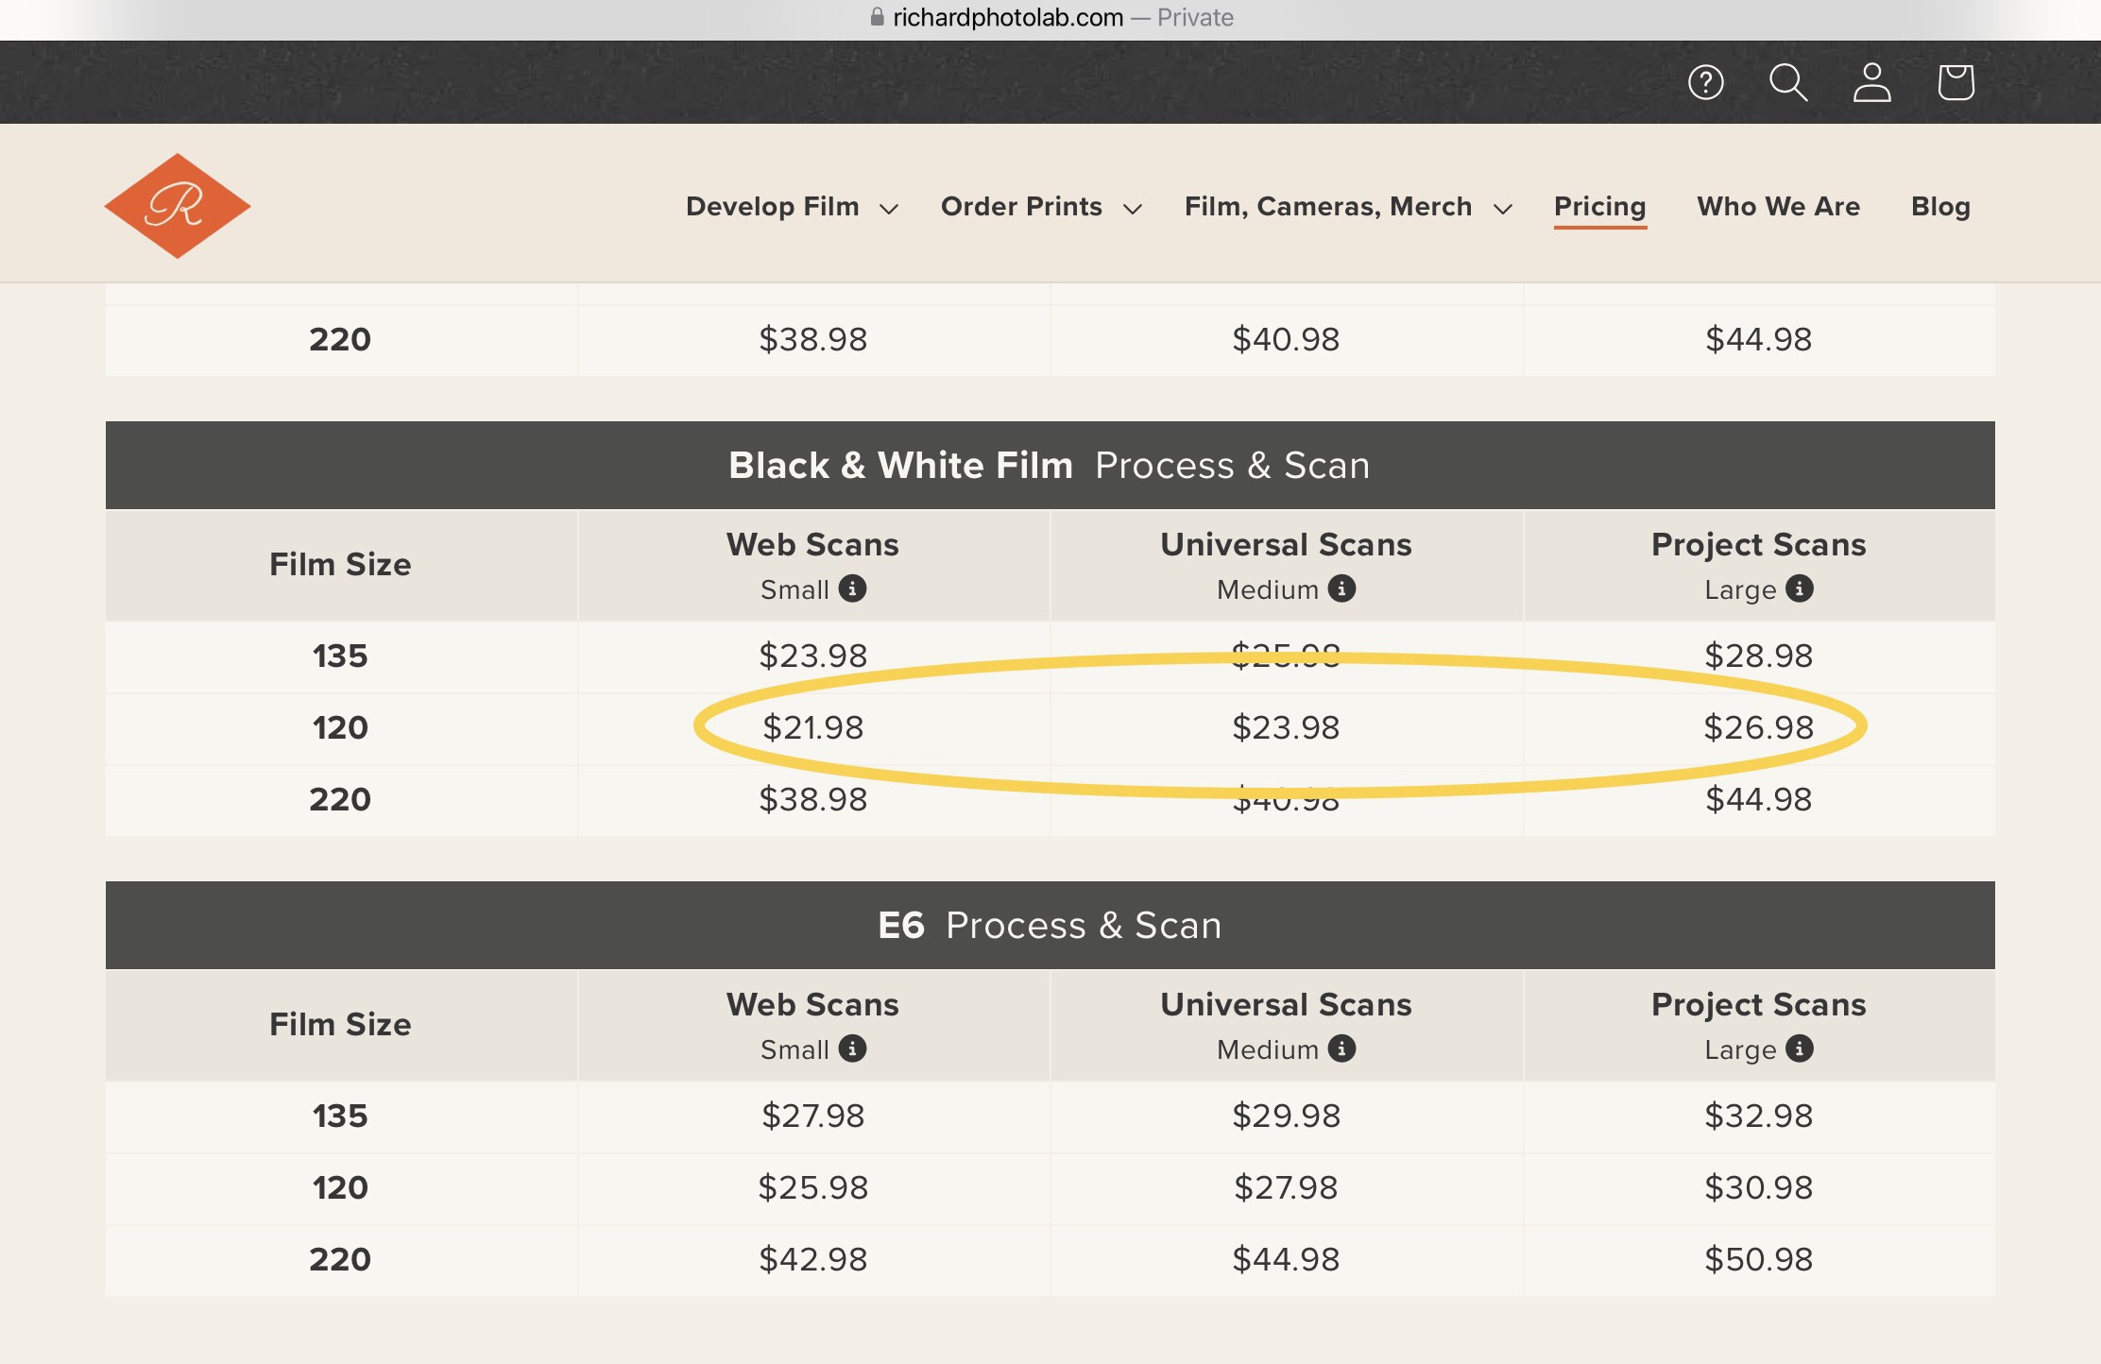The width and height of the screenshot is (2101, 1364).
Task: Click Film Size heading in Black & White table
Action: [340, 564]
